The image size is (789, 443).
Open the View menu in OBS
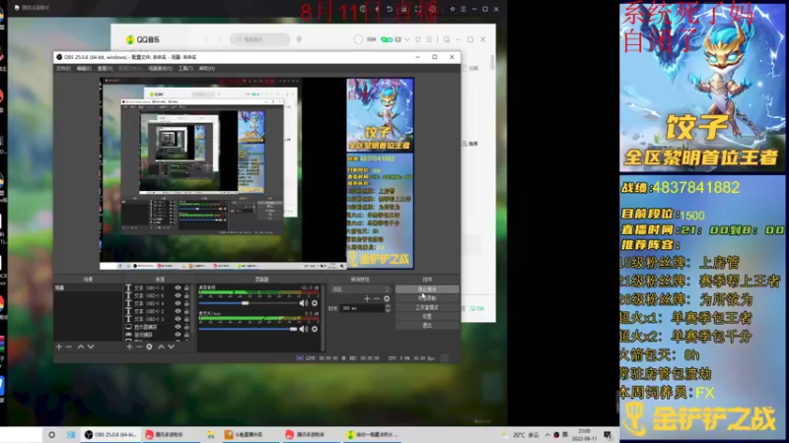[x=105, y=68]
